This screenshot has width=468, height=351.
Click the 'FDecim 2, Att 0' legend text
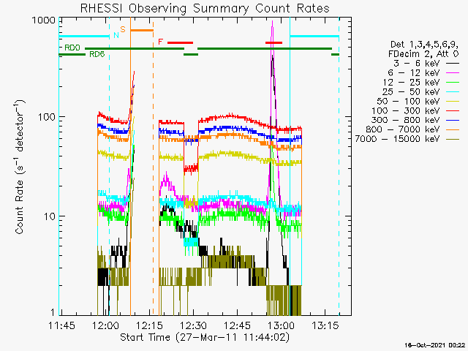423,54
